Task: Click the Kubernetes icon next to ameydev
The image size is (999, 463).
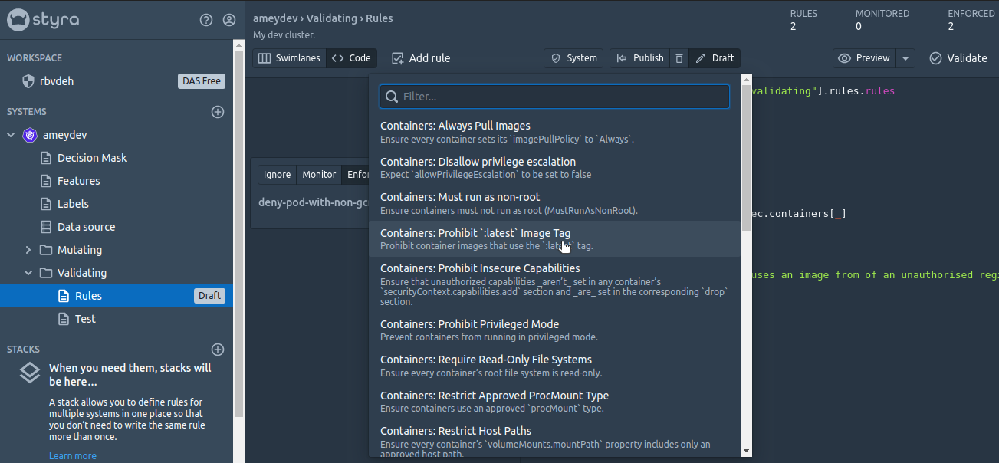Action: [30, 135]
